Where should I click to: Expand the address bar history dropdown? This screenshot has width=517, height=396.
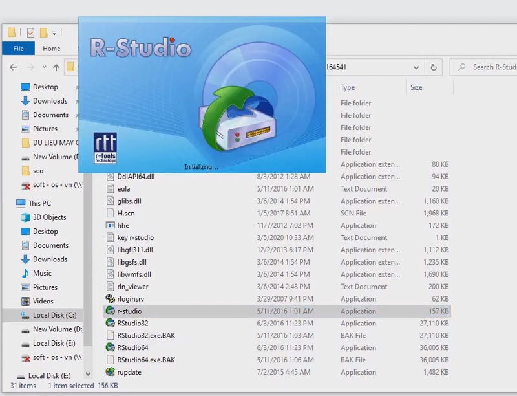click(416, 67)
